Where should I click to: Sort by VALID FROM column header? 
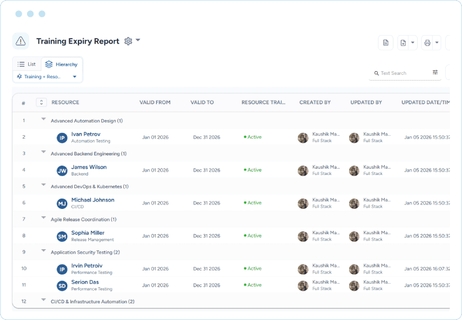tap(155, 102)
